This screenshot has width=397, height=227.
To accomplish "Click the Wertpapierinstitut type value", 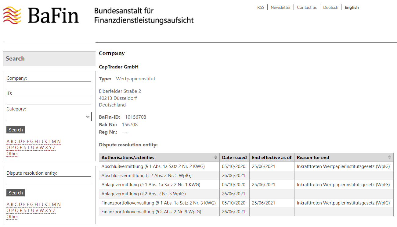I will point(136,79).
